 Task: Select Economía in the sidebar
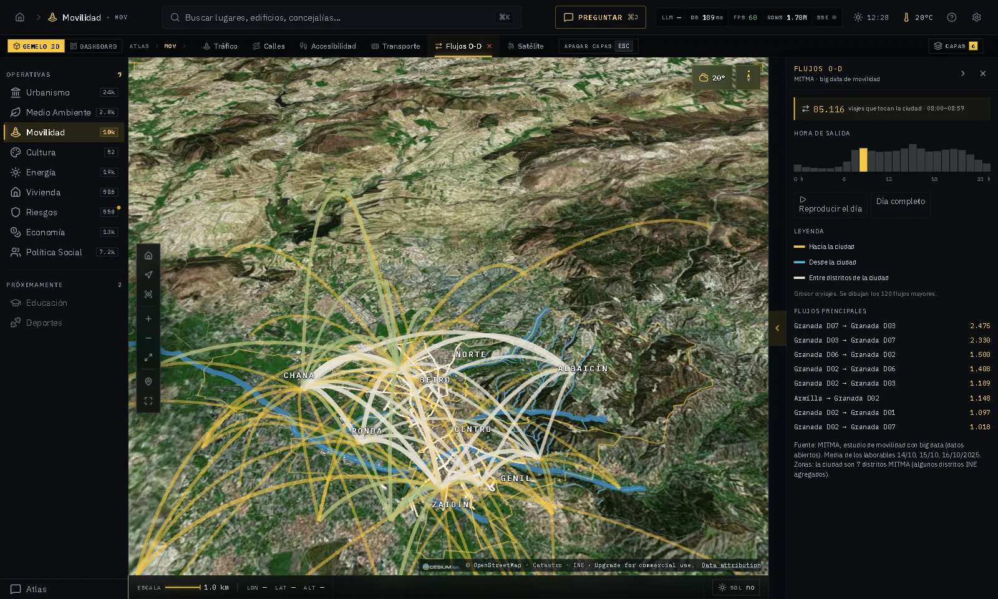[x=64, y=232]
